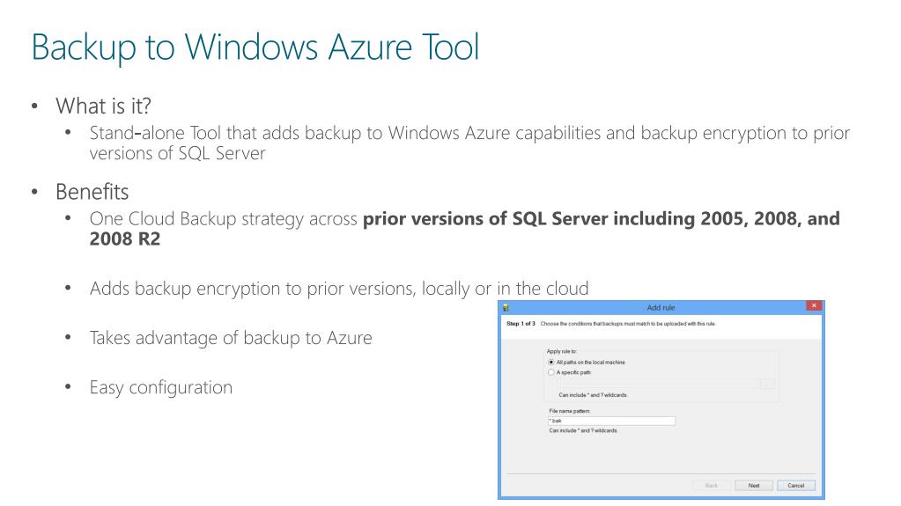Close the Add rule dialog
This screenshot has height=506, width=901.
click(x=814, y=306)
